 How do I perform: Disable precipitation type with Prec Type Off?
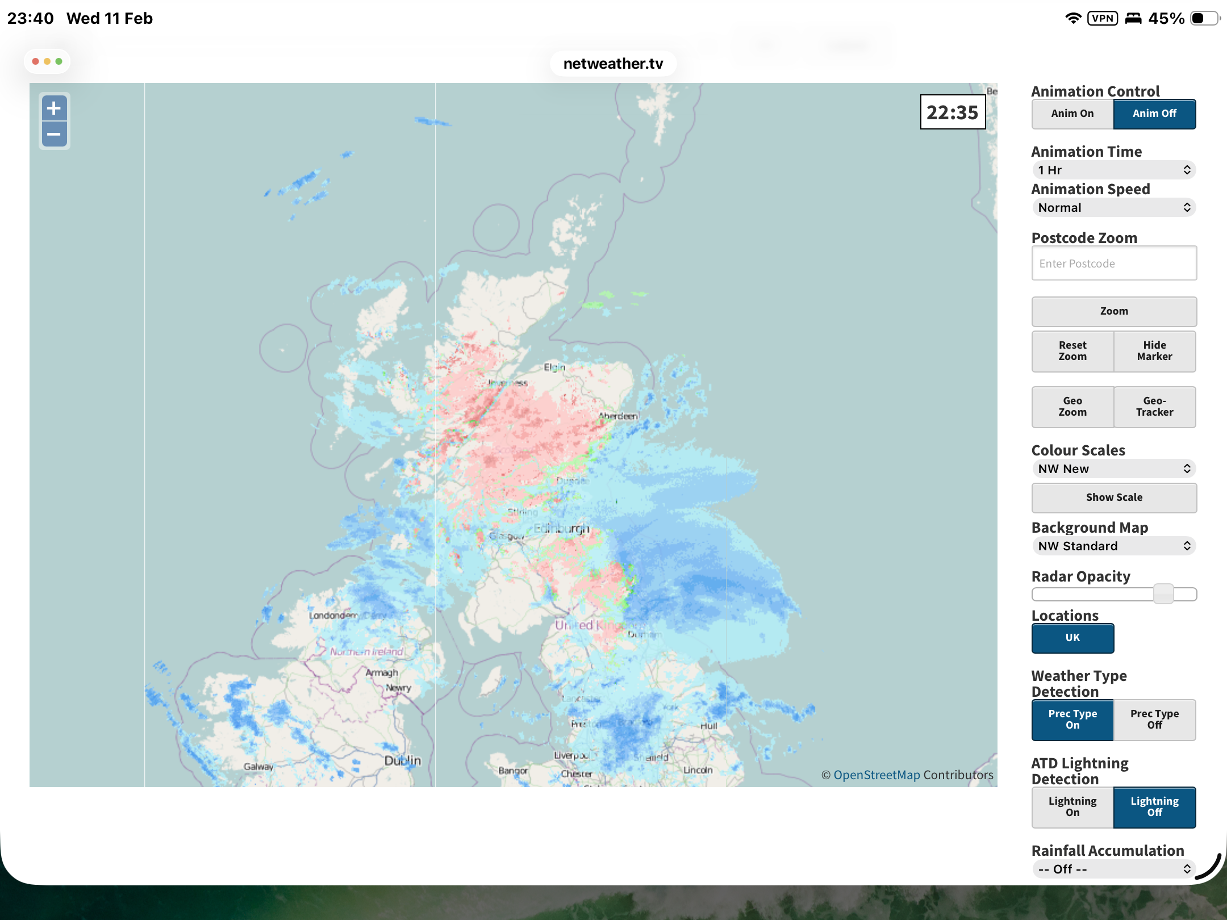pyautogui.click(x=1154, y=720)
